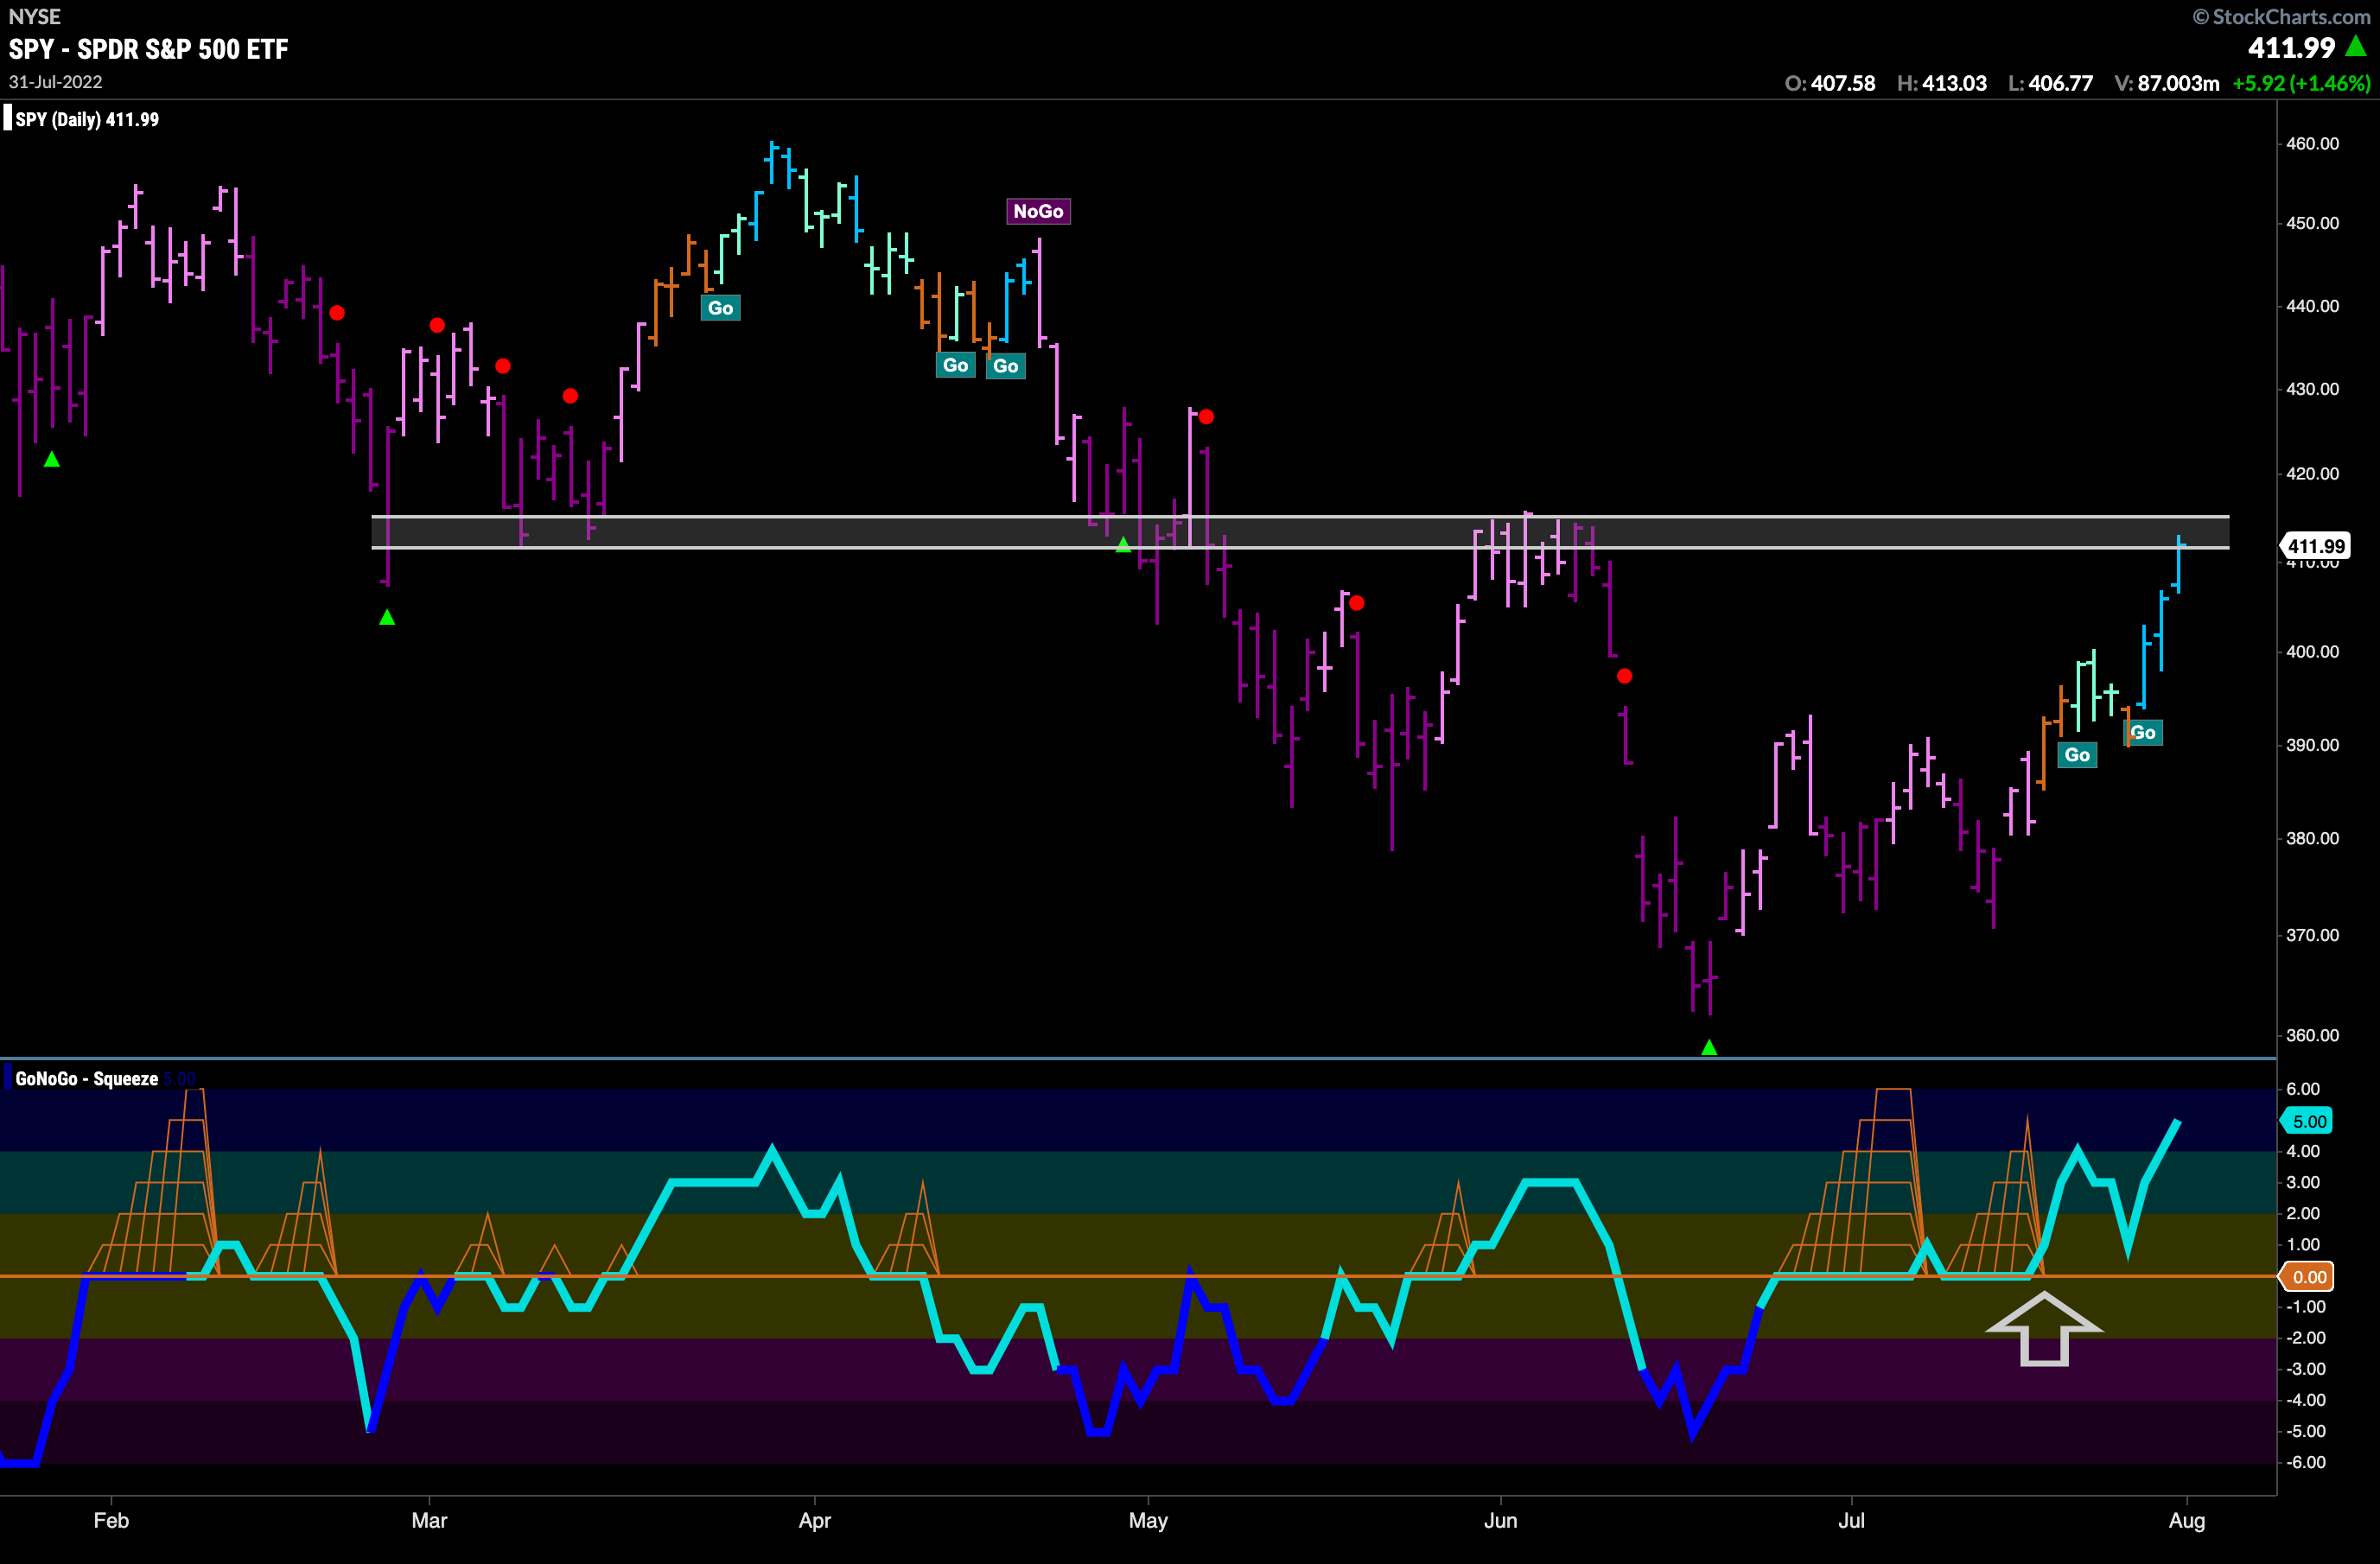This screenshot has width=2380, height=1564.
Task: Click the green triangle marker below June's lowest bar
Action: tap(1709, 1047)
